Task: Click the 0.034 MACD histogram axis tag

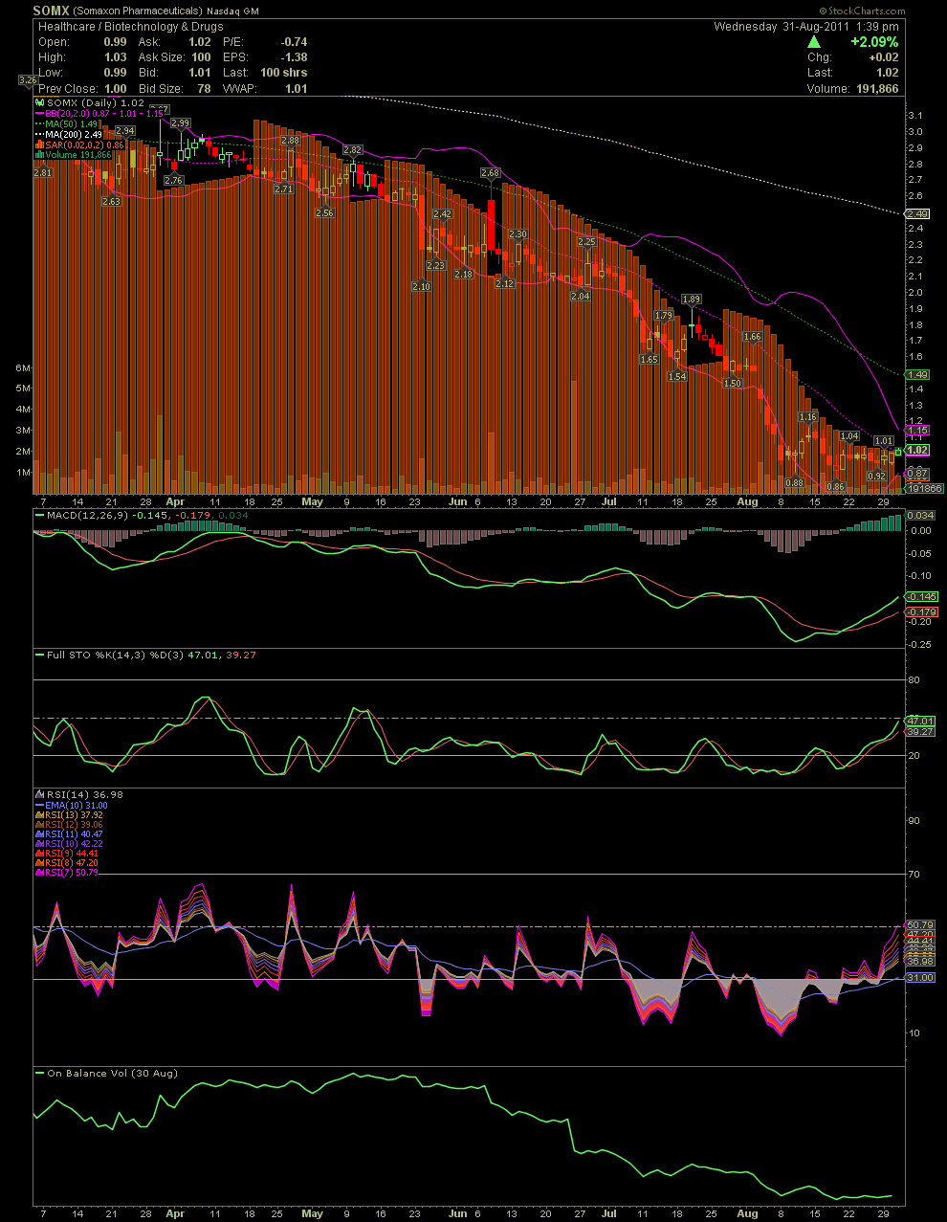Action: coord(921,515)
